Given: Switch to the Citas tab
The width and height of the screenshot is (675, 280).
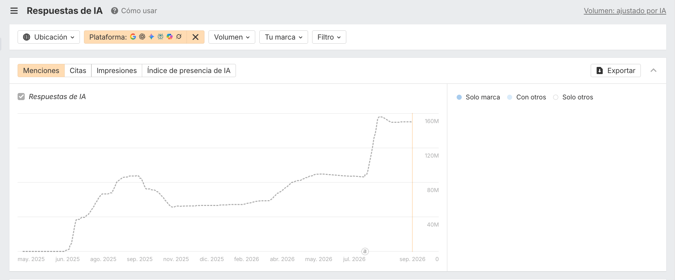Looking at the screenshot, I should 78,71.
